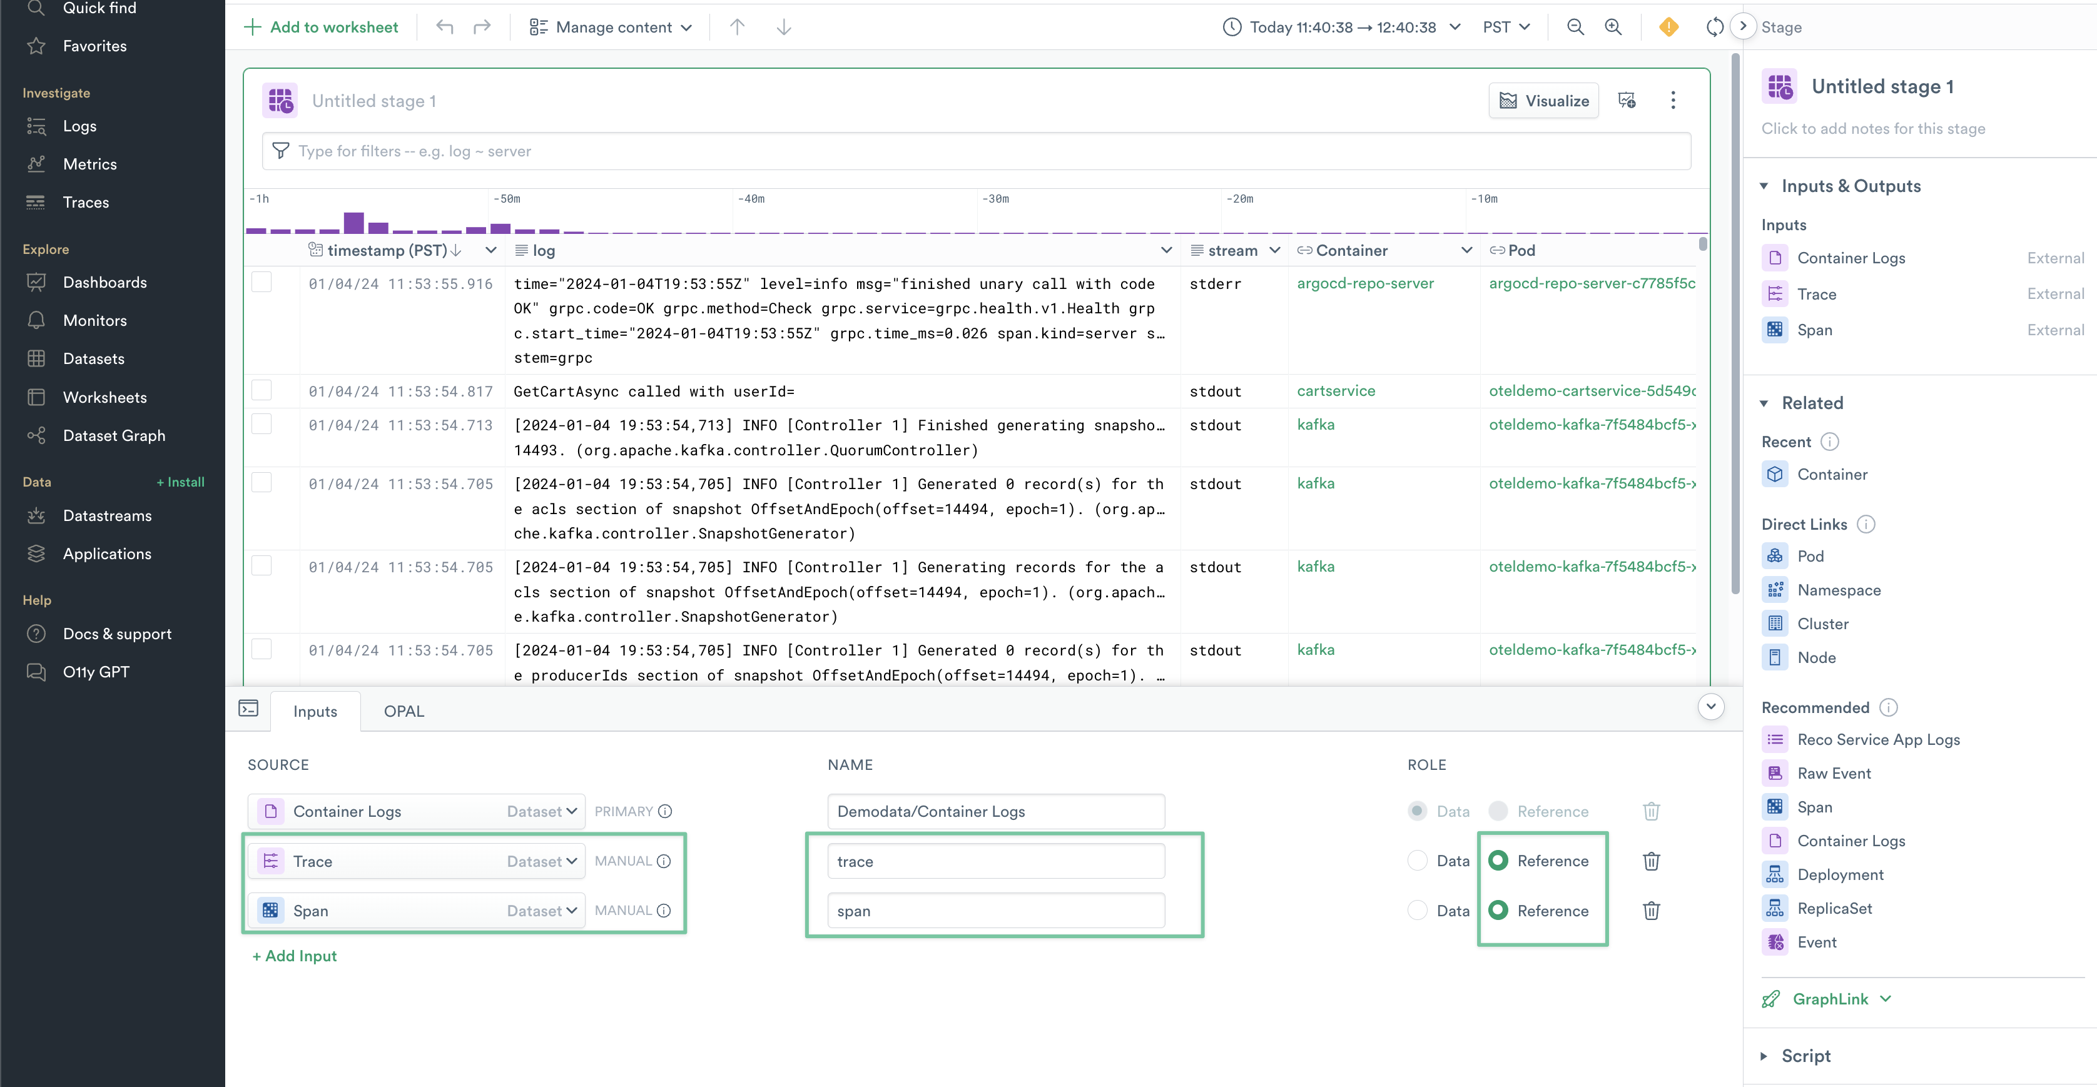2097x1087 pixels.
Task: Open Dataset Graph in sidebar
Action: 114,435
